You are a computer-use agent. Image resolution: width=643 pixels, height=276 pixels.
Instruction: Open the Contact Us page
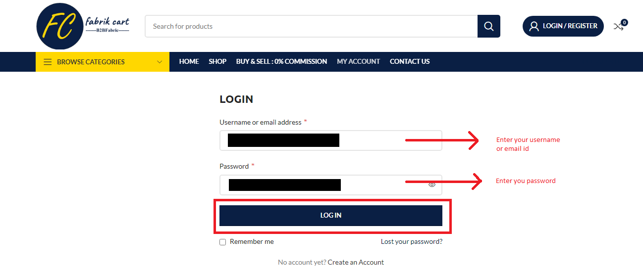point(410,61)
